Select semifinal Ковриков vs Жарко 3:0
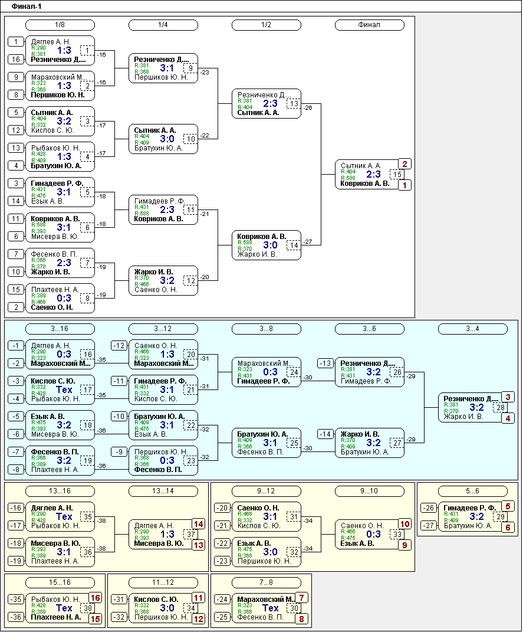The width and height of the screenshot is (523, 632). [x=266, y=246]
